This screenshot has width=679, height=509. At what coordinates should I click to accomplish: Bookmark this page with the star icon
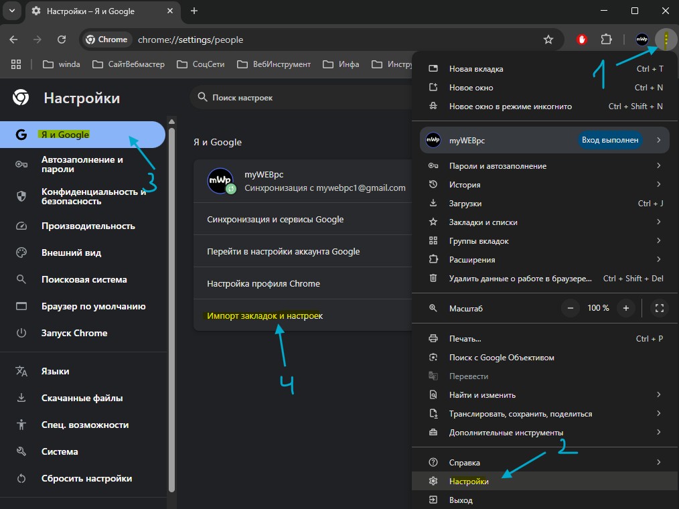[x=548, y=40]
